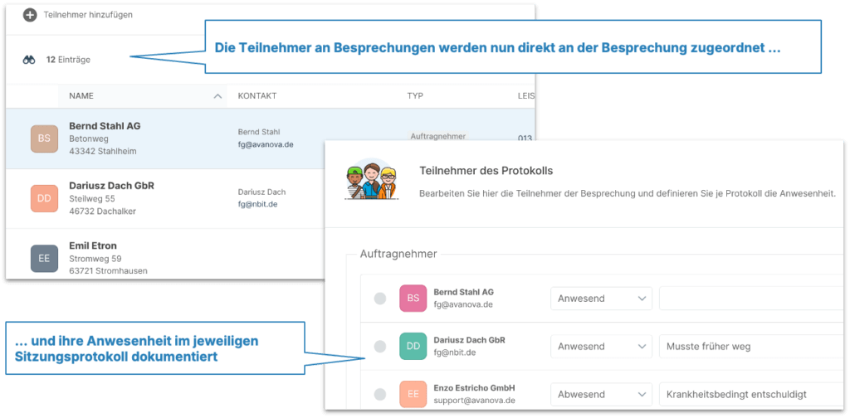
Task: Click the DD avatar of Dariusz Dach GbR in list
Action: pyautogui.click(x=44, y=198)
